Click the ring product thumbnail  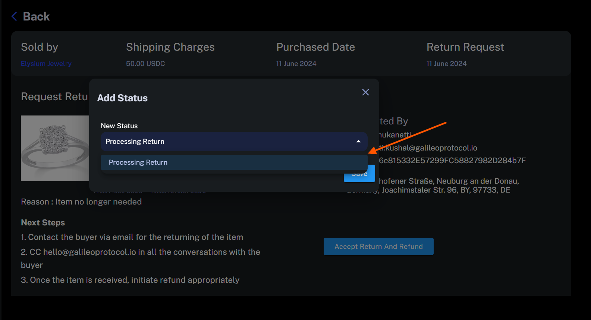[x=55, y=148]
